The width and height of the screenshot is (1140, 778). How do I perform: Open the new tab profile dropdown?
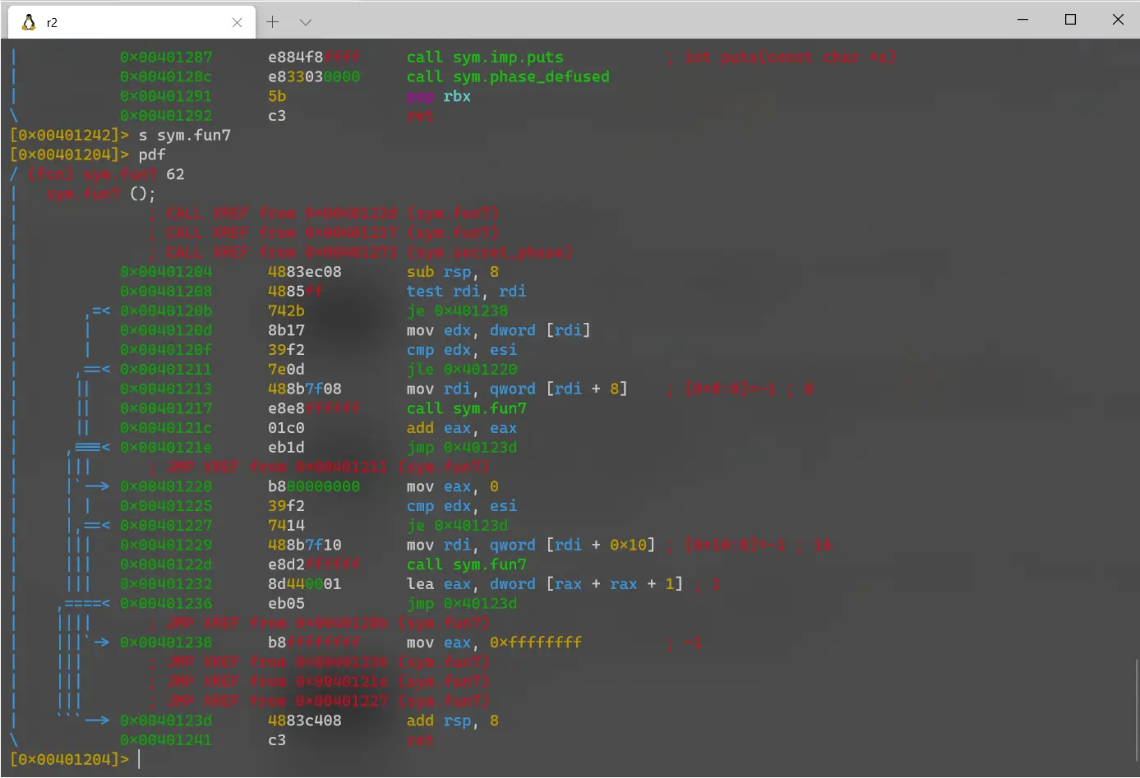pos(306,22)
